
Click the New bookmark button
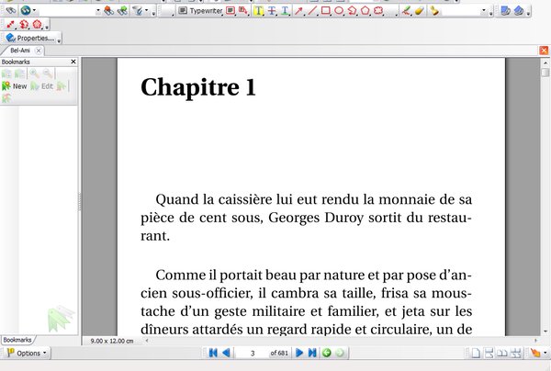coord(14,85)
